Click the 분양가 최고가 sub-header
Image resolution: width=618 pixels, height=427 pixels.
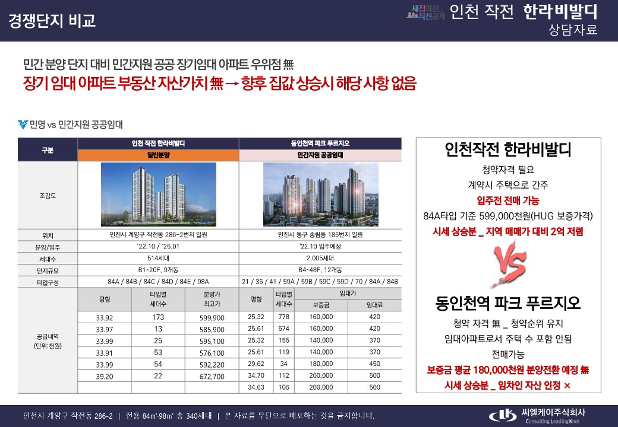212,299
